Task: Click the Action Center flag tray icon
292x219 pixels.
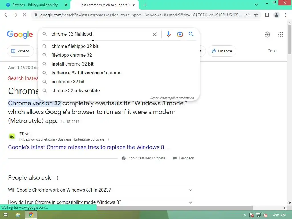Action: coord(252,215)
